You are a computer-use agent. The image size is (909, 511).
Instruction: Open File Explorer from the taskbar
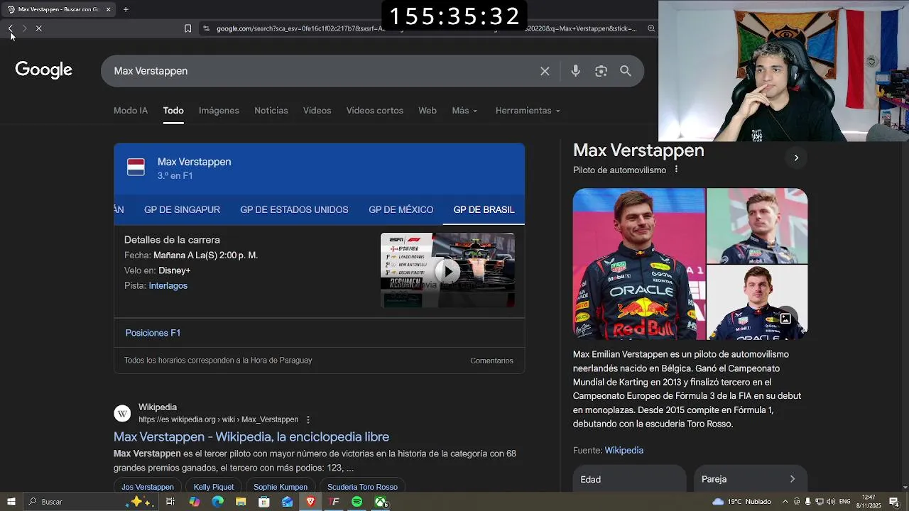(x=241, y=502)
